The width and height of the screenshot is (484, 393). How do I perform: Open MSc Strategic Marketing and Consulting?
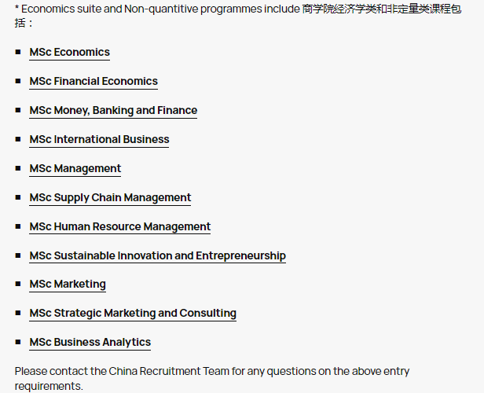pyautogui.click(x=133, y=314)
